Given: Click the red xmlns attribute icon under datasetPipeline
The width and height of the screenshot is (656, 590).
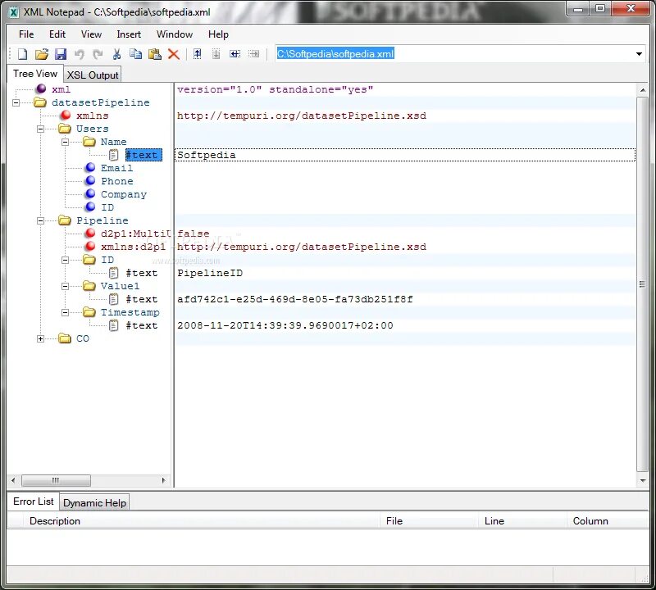Looking at the screenshot, I should (66, 115).
